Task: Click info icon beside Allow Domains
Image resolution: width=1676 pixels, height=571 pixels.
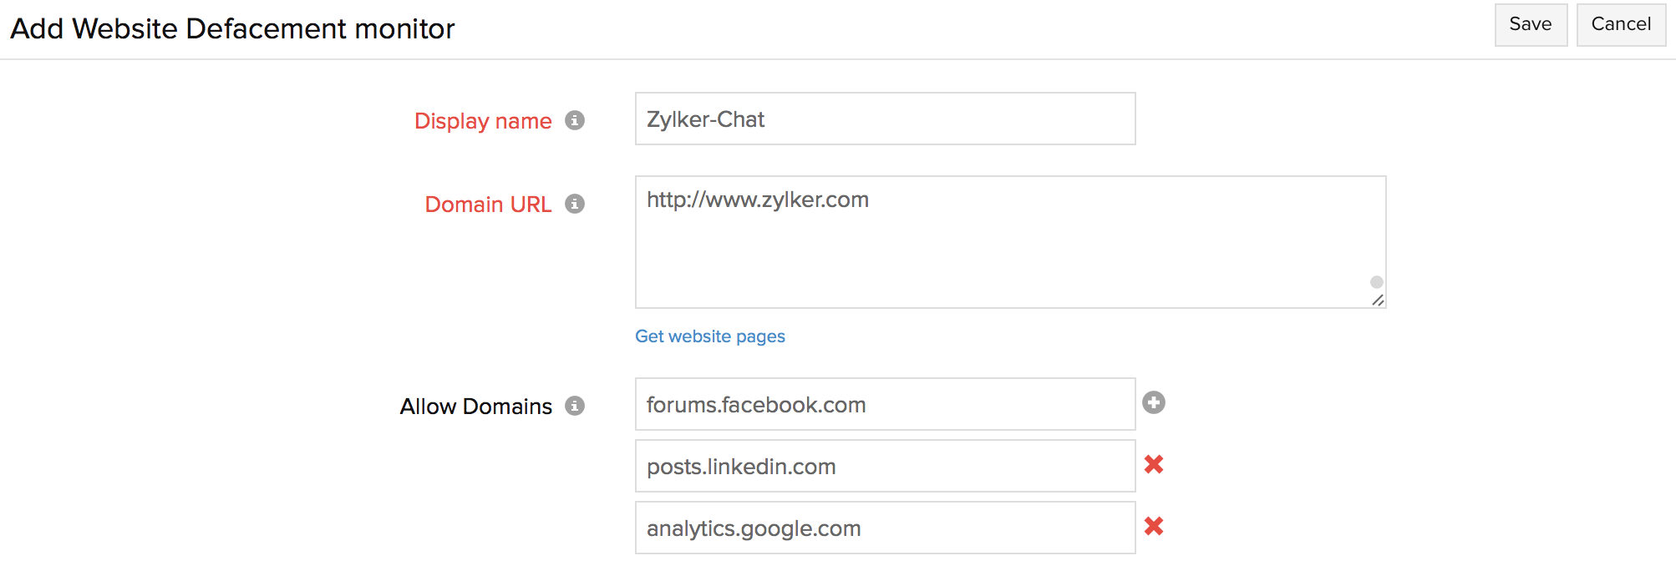Action: 575,406
